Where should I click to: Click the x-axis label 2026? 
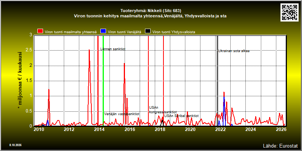click(281, 129)
